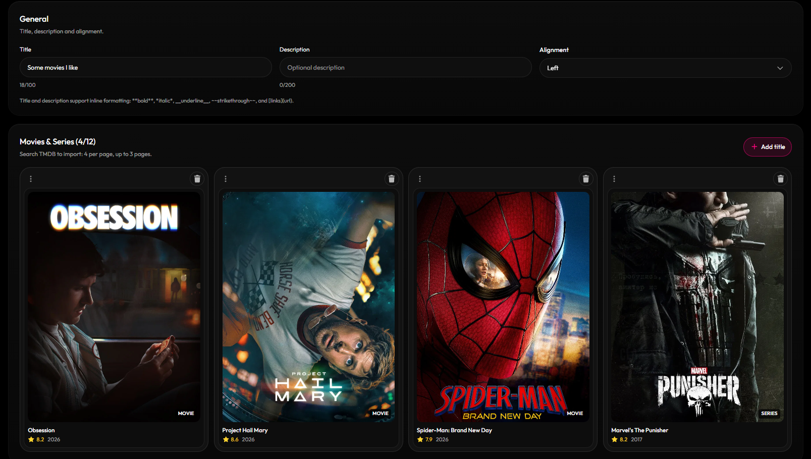
Task: Open drag handle dots on Obsession card
Action: pos(31,179)
